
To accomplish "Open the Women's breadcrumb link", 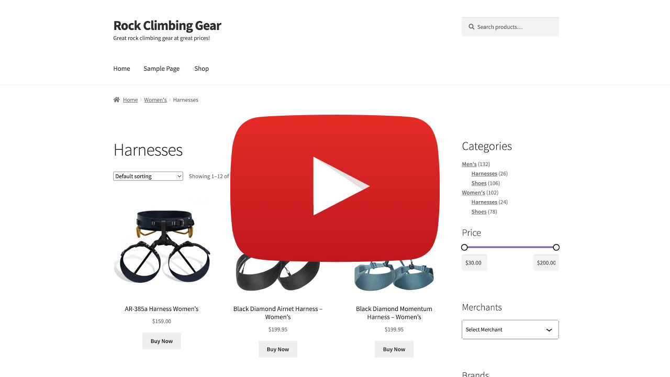I will 155,99.
